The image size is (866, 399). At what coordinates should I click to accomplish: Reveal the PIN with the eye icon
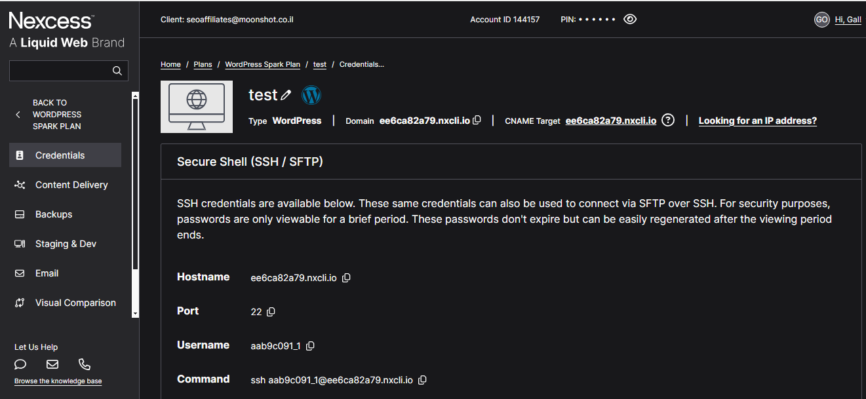coord(630,19)
